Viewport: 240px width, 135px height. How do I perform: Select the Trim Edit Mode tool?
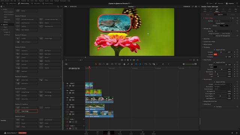(x=100, y=64)
